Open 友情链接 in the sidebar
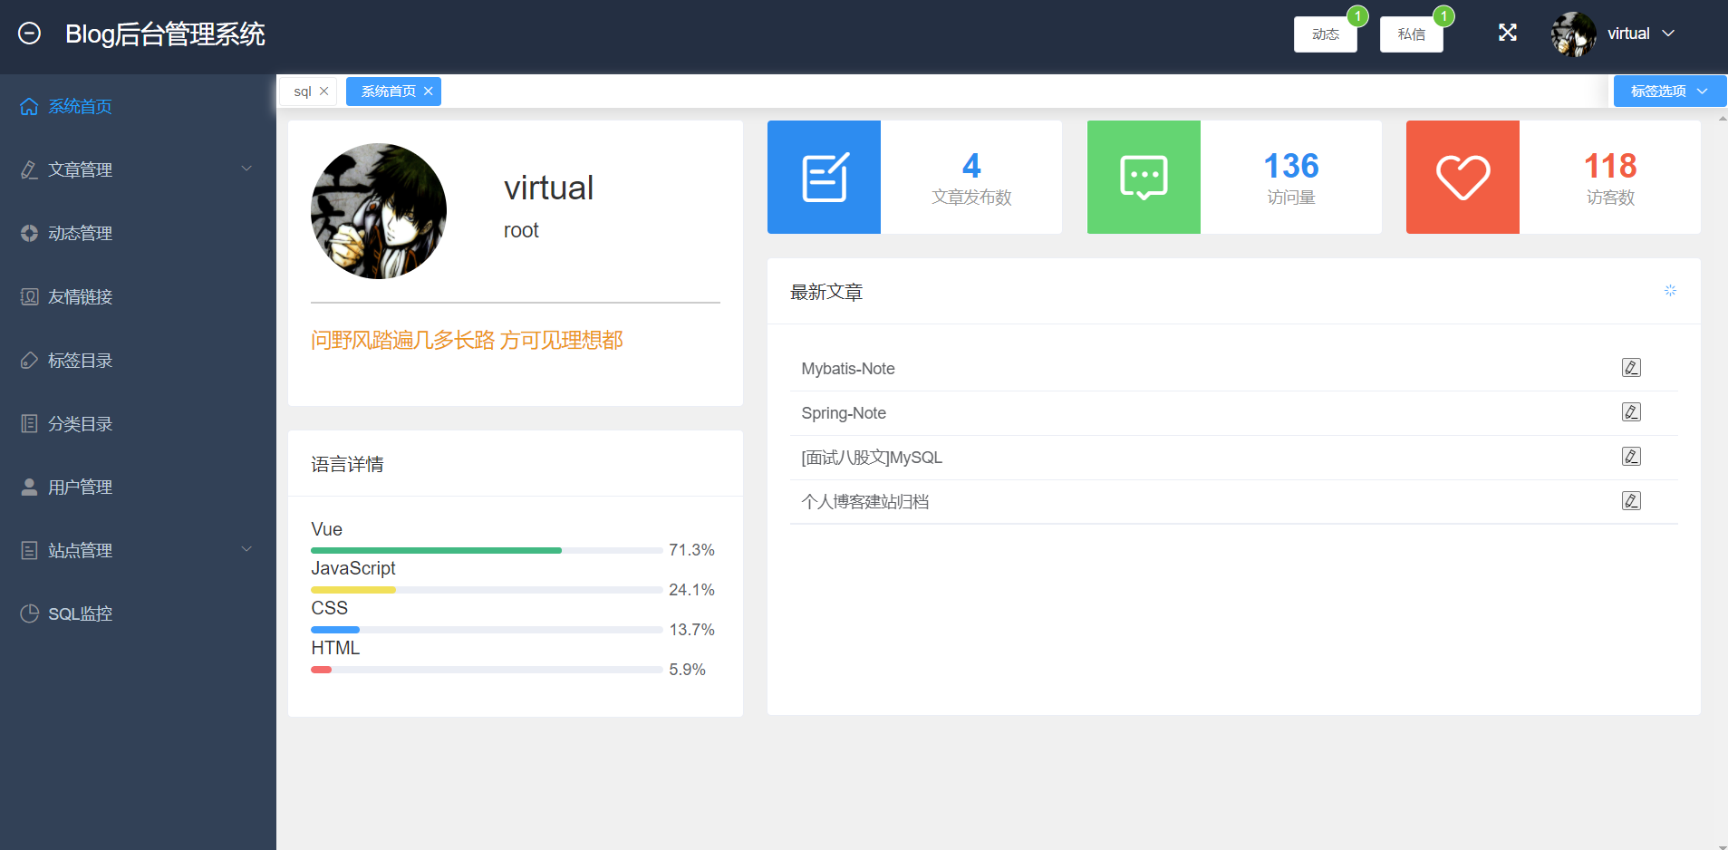The height and width of the screenshot is (850, 1728). [138, 297]
